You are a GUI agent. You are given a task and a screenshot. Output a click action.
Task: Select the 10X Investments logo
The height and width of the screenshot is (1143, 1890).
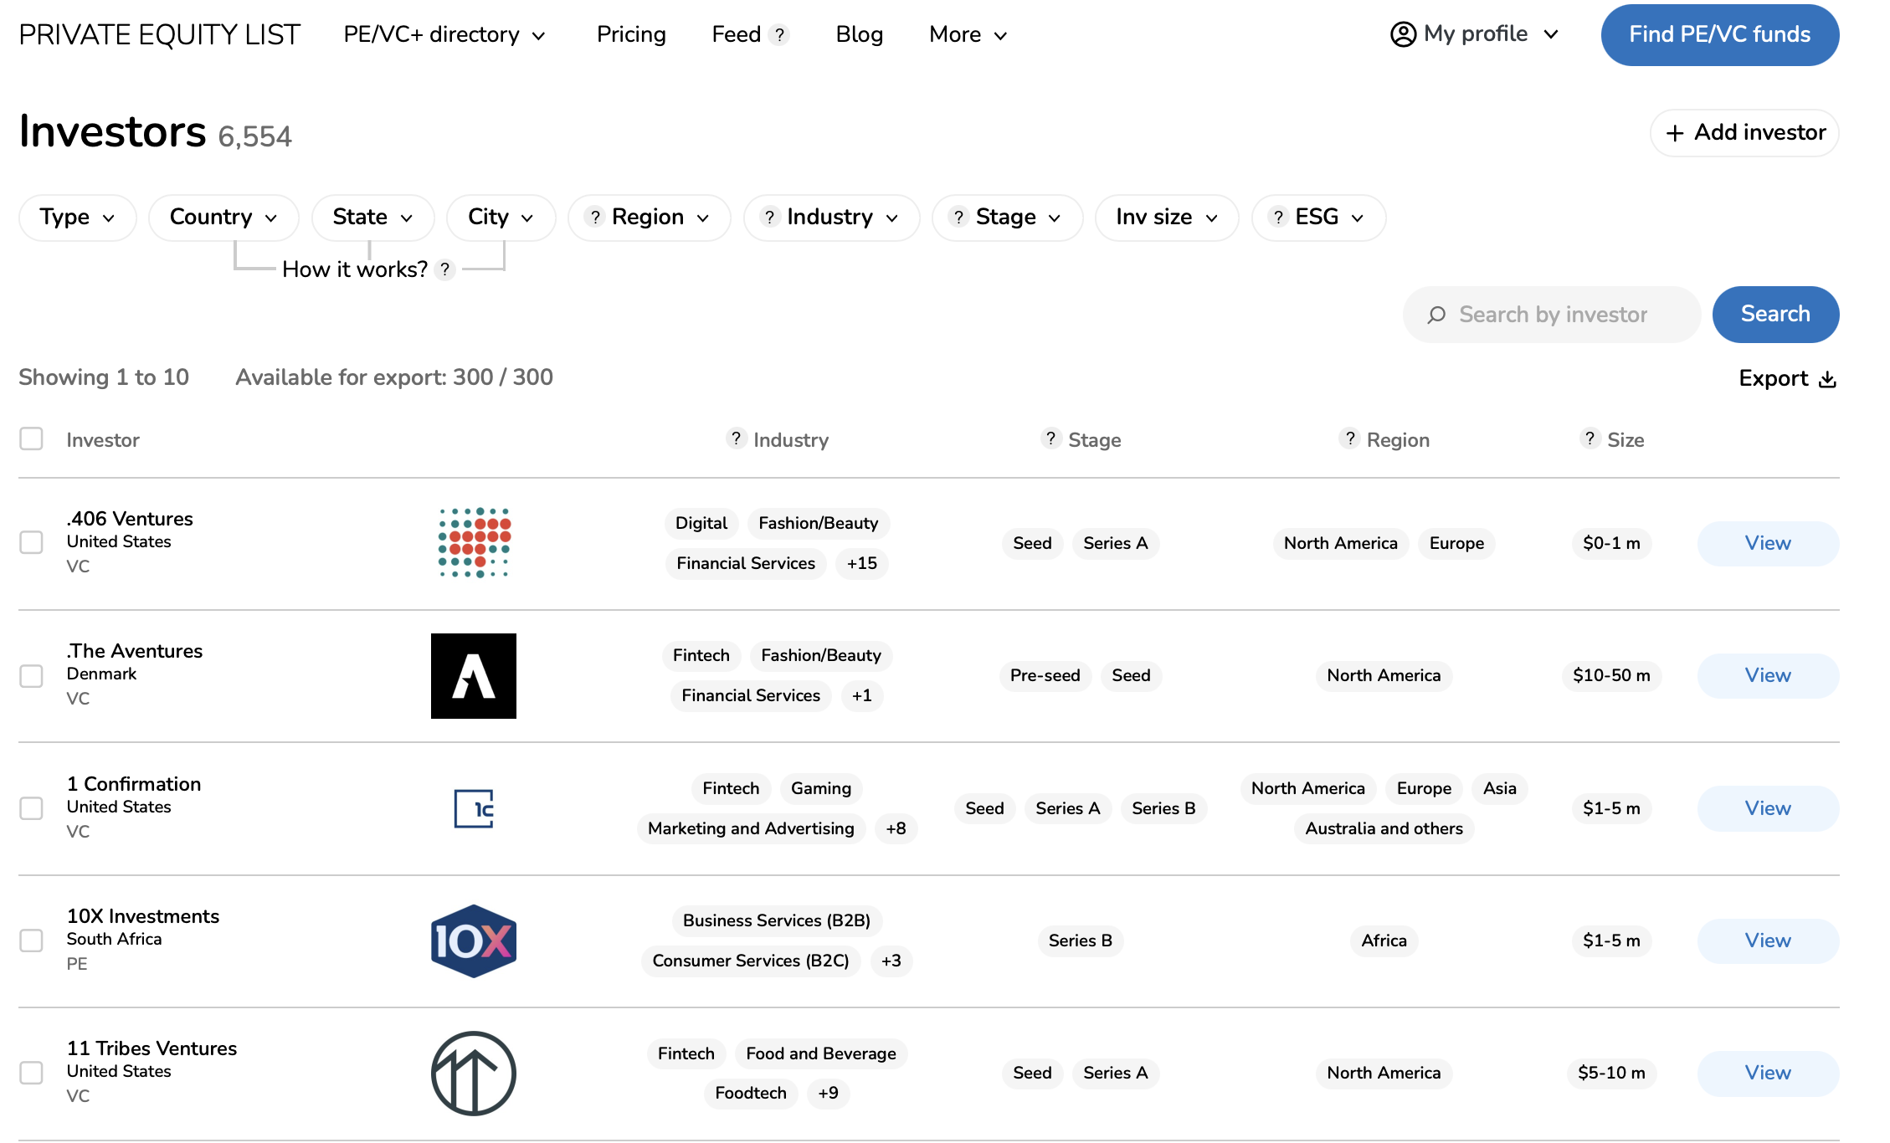click(474, 940)
